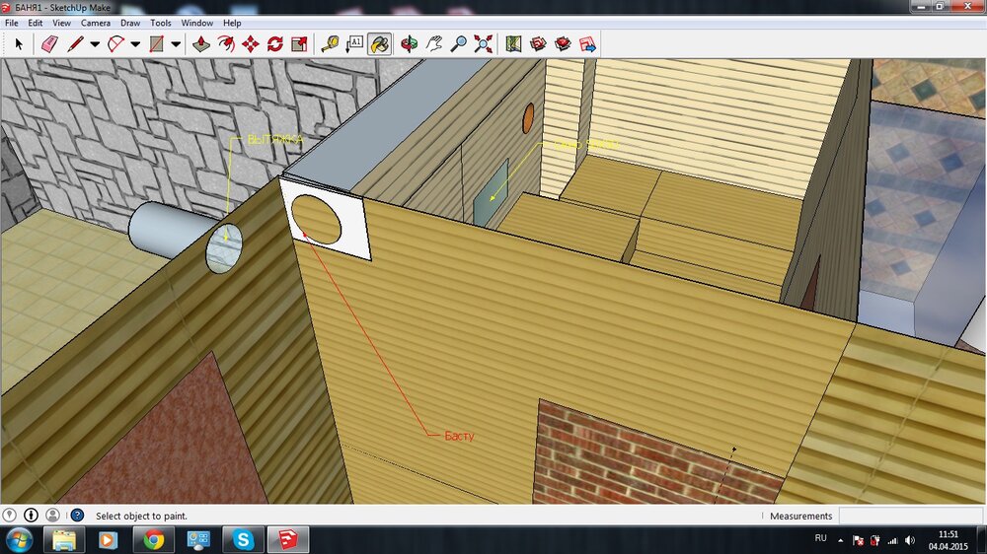Toggle the Zoom magnifier tool
Screen dimensions: 987x554
[x=458, y=43]
